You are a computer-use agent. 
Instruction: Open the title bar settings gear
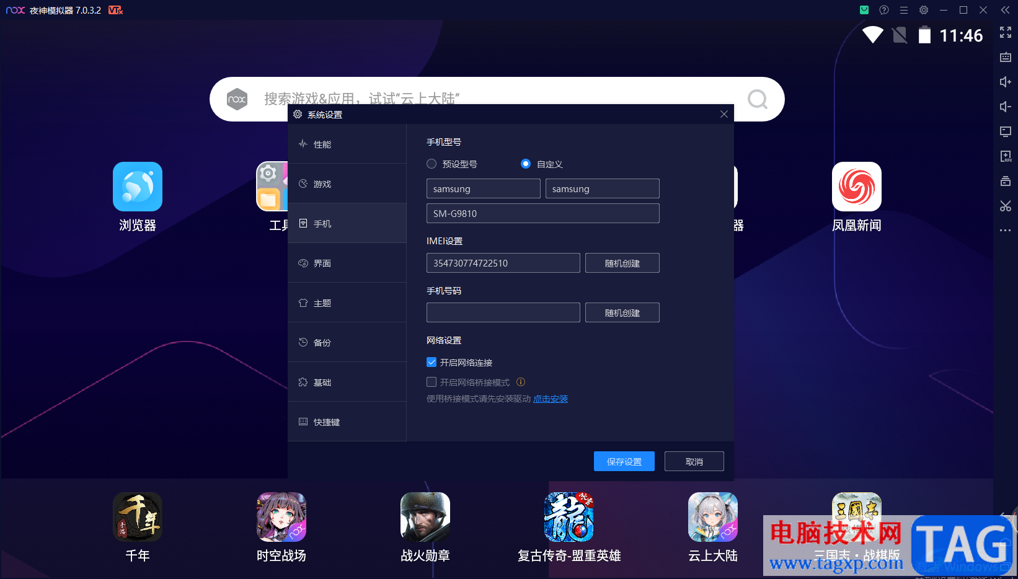(924, 10)
